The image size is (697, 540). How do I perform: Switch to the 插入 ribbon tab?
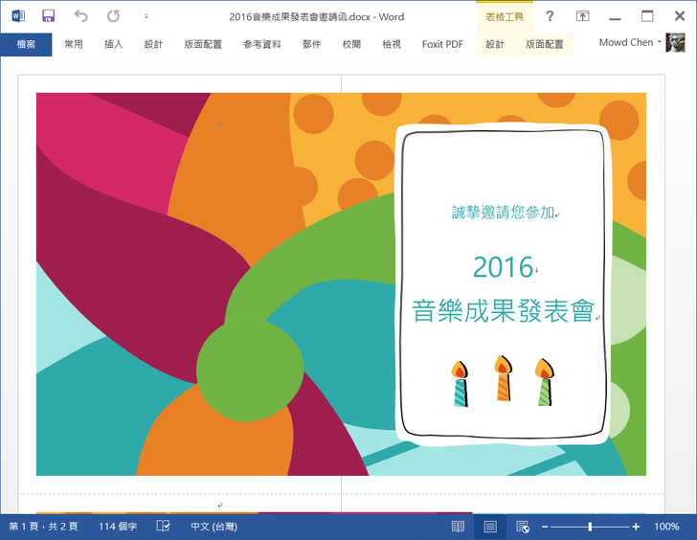coord(113,44)
